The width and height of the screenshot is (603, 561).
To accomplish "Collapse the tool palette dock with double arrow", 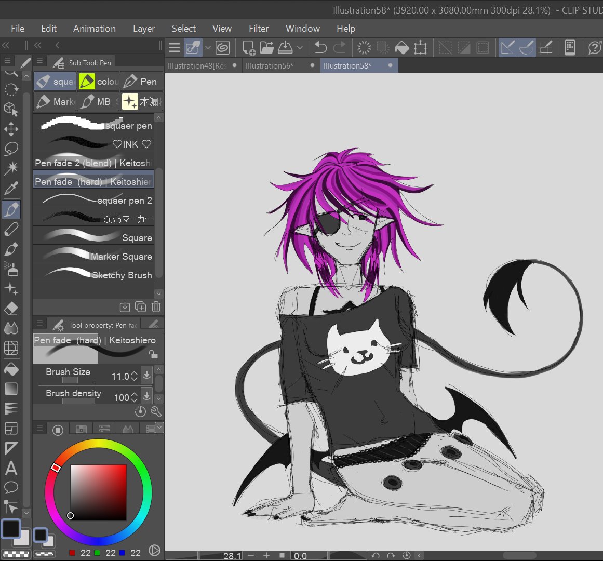I will (x=5, y=45).
